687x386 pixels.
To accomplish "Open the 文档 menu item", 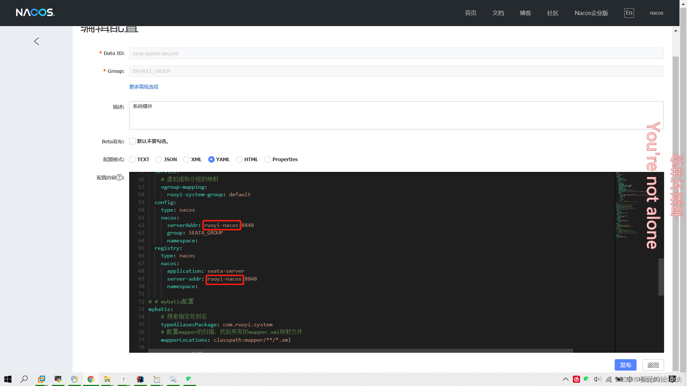I will point(498,13).
